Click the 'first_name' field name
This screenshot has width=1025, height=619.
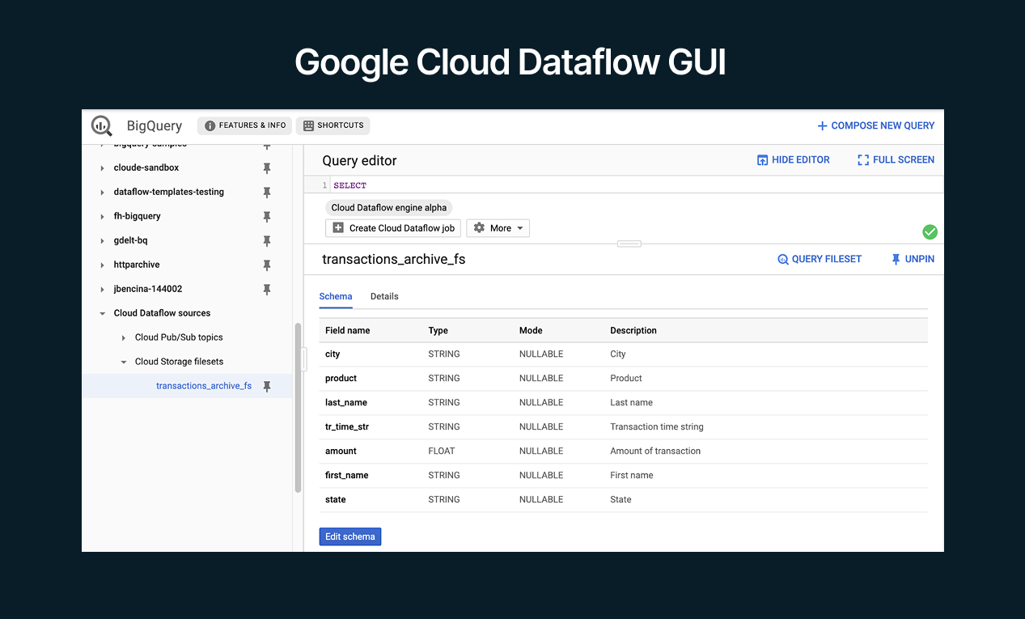pyautogui.click(x=346, y=476)
